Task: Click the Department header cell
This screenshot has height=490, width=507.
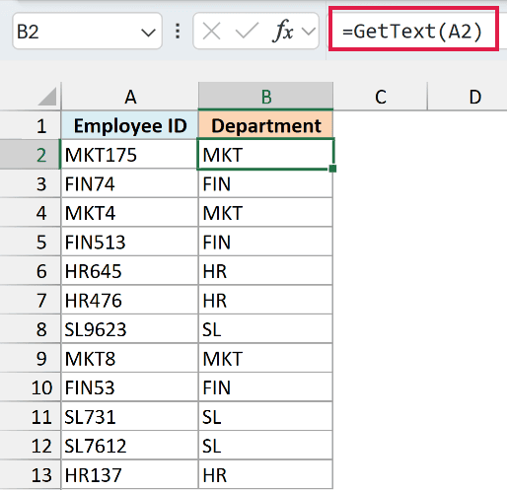Action: pos(266,125)
